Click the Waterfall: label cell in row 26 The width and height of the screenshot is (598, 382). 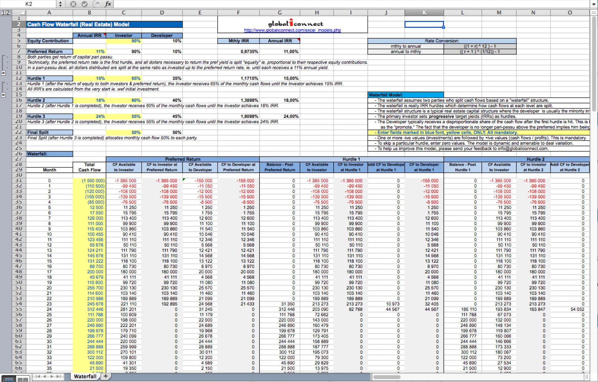49,154
